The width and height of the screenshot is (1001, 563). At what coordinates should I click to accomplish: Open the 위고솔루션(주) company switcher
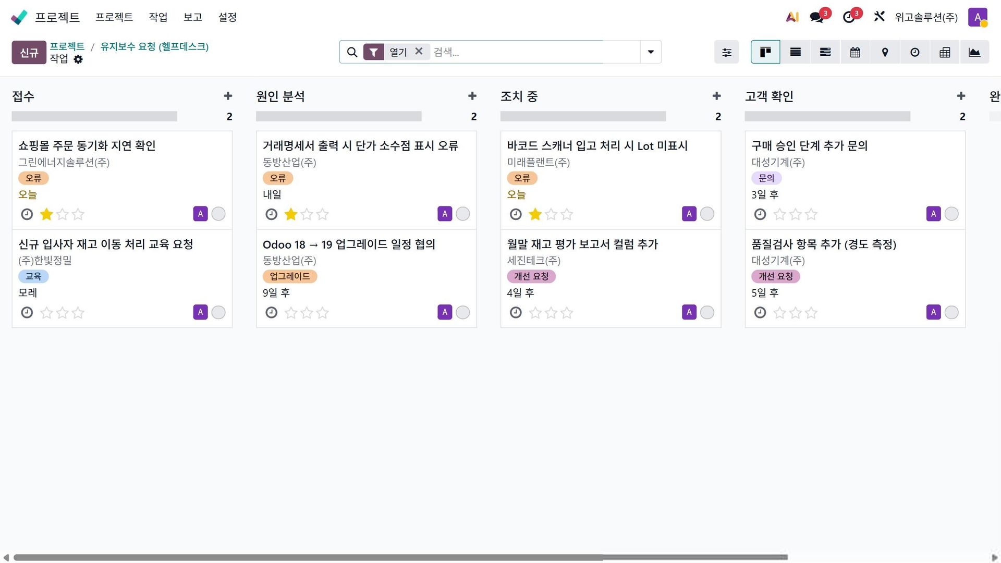pos(926,17)
